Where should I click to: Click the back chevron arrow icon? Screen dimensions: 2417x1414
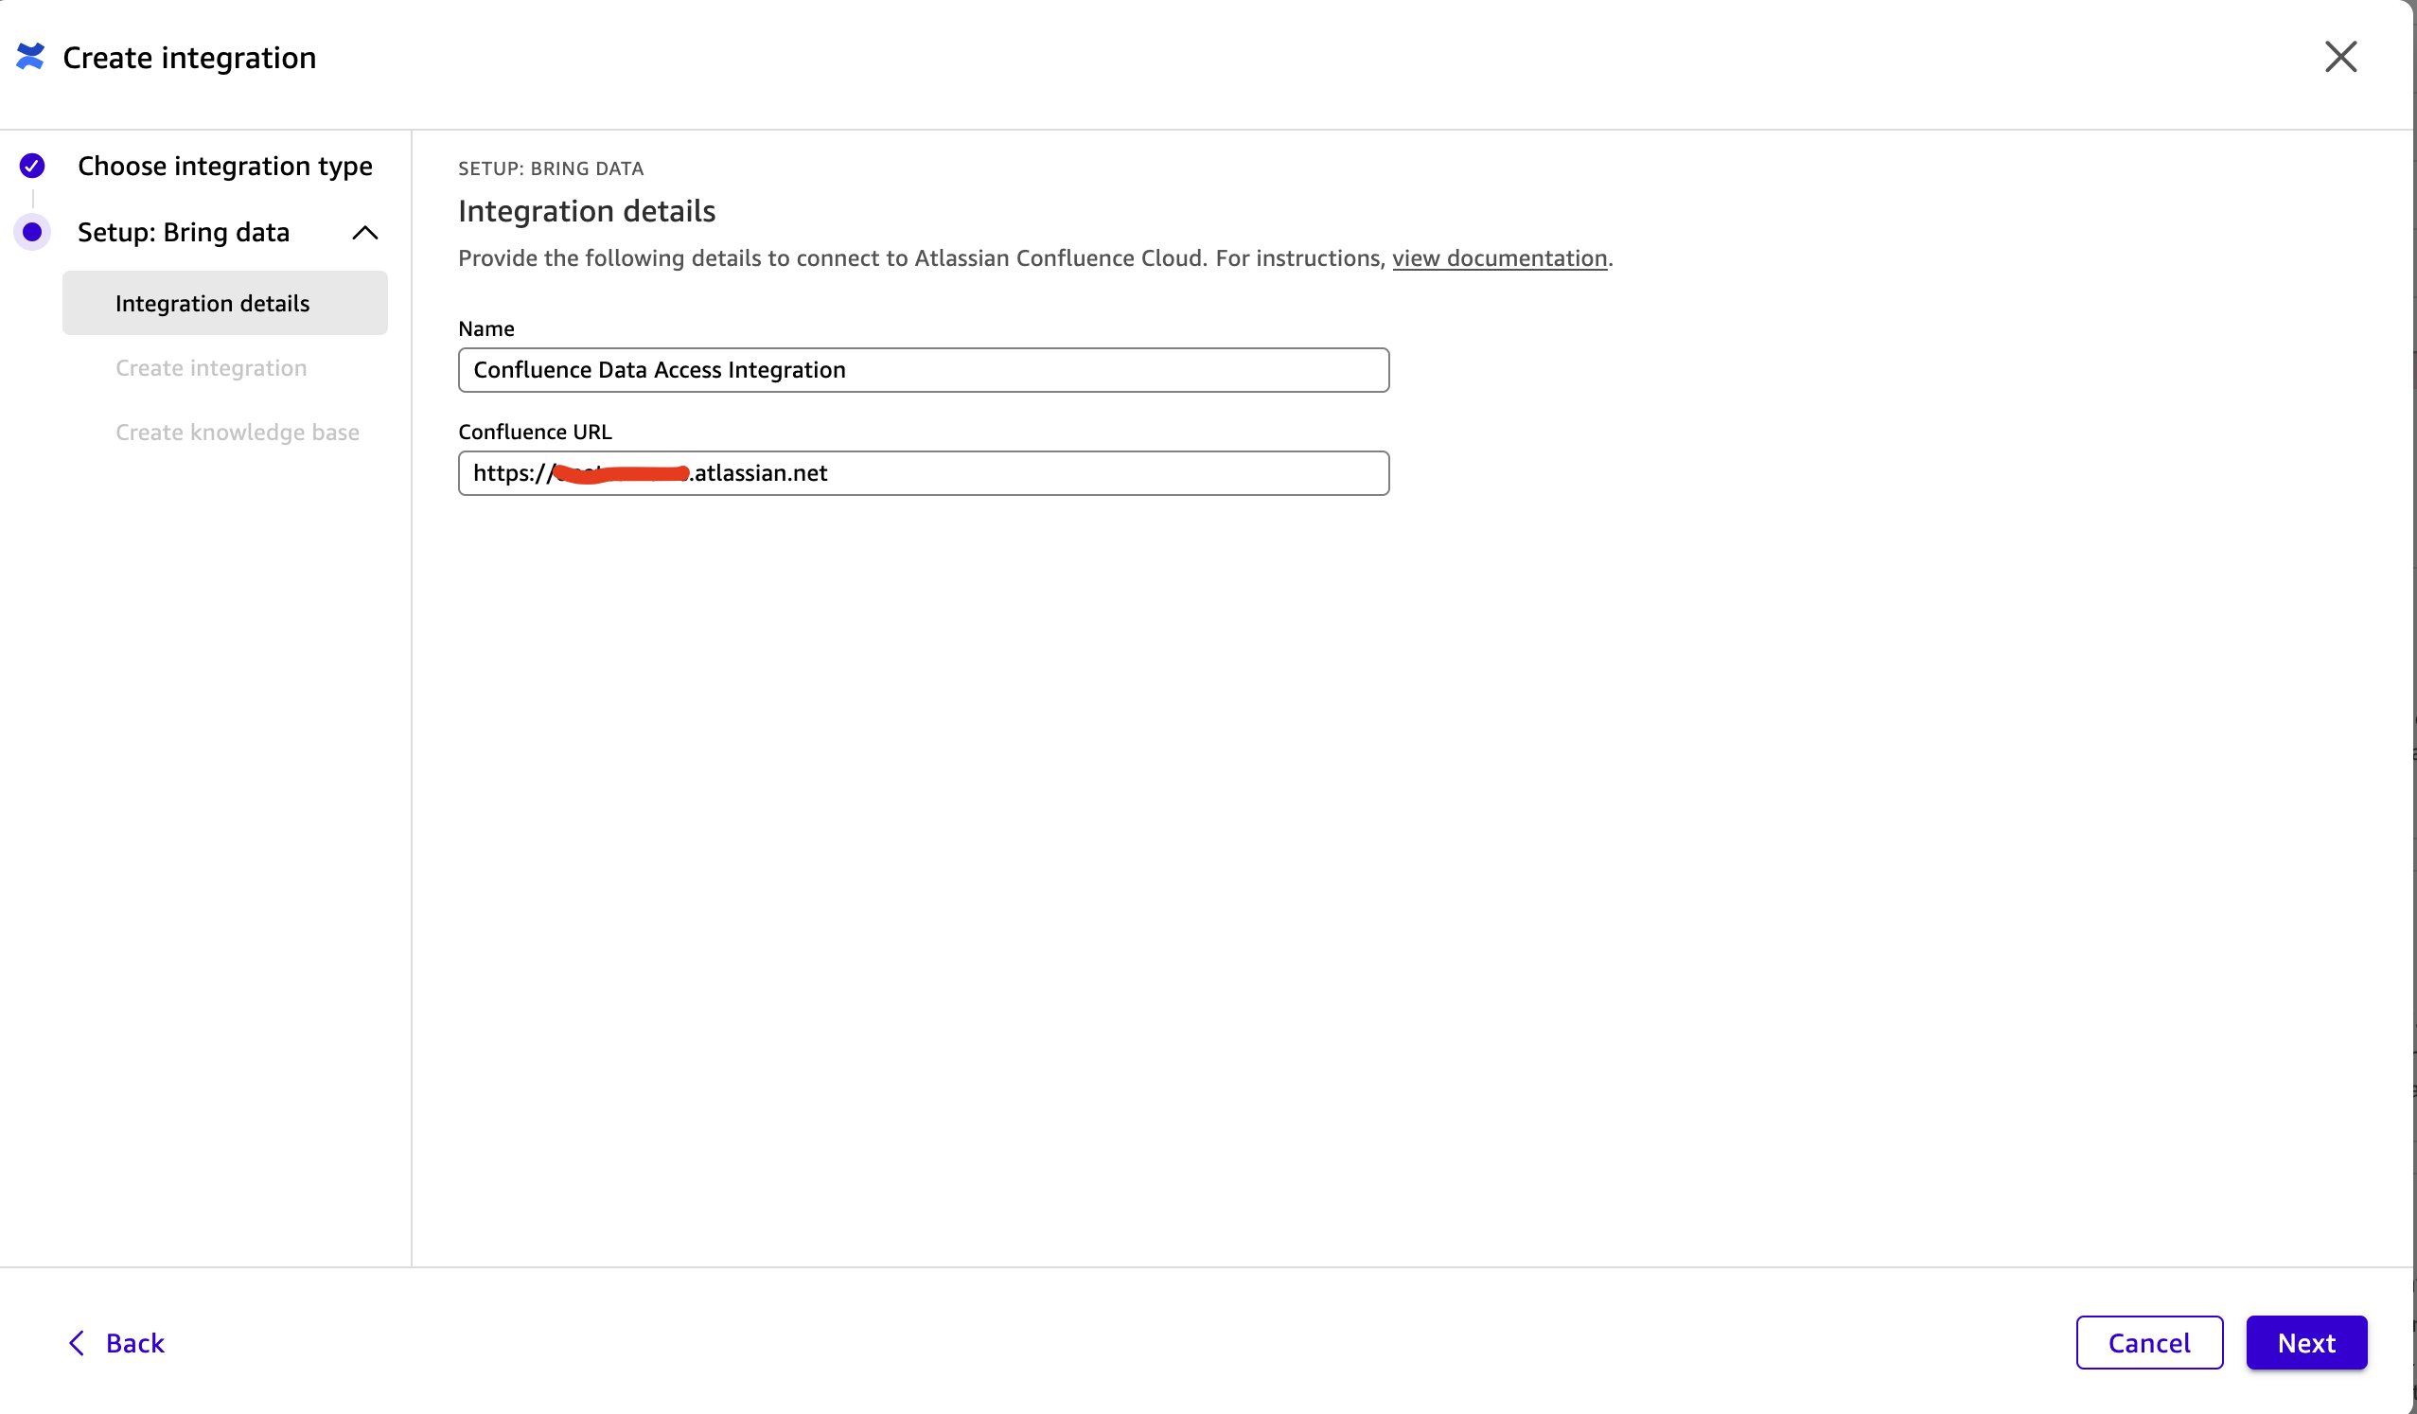point(77,1343)
